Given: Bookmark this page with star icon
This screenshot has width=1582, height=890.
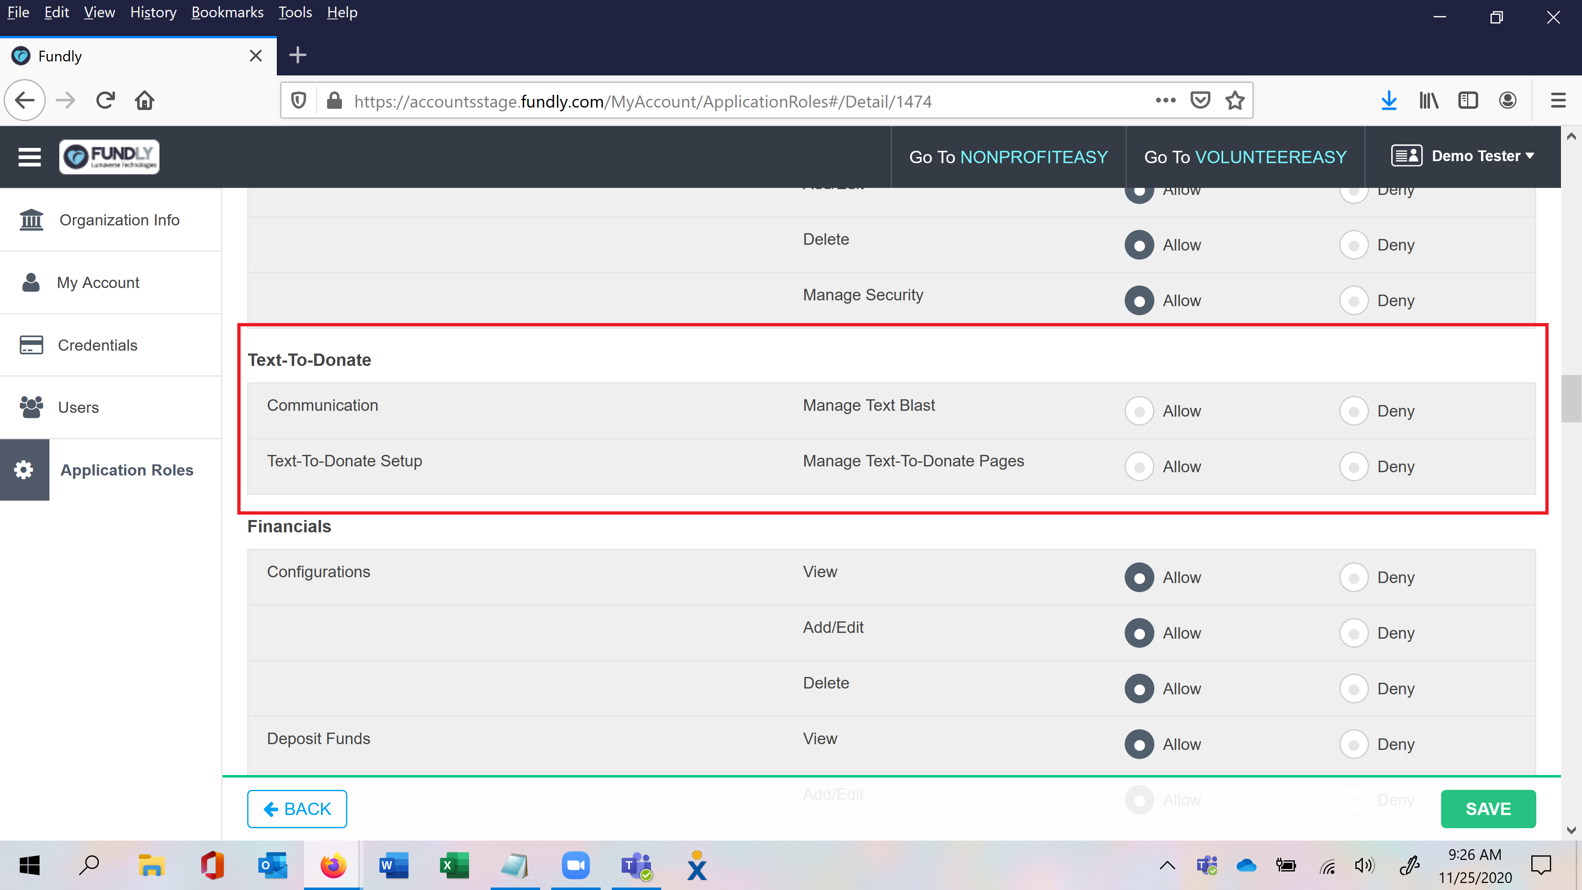Looking at the screenshot, I should (1234, 100).
